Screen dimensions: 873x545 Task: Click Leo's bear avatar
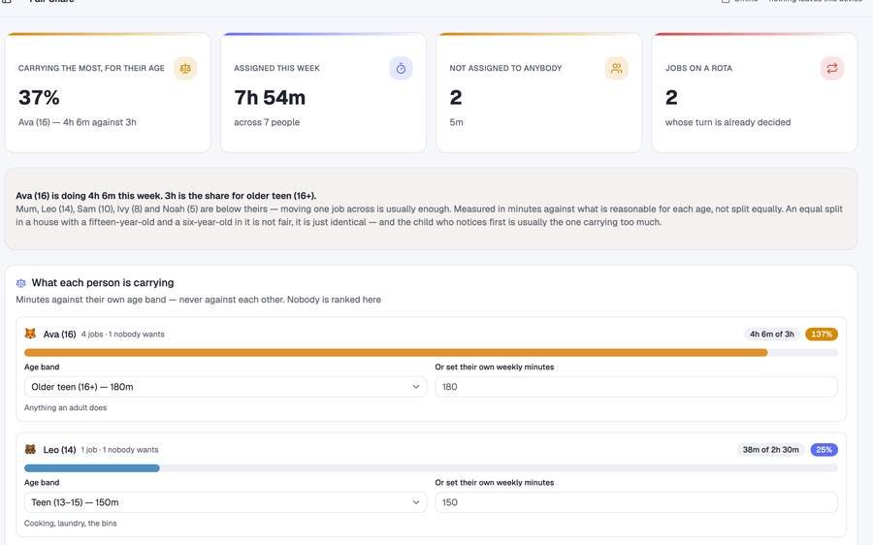(x=30, y=449)
